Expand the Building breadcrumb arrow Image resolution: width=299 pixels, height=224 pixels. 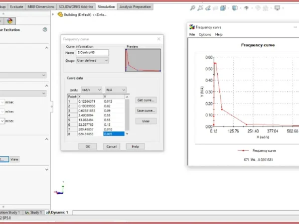pos(53,14)
